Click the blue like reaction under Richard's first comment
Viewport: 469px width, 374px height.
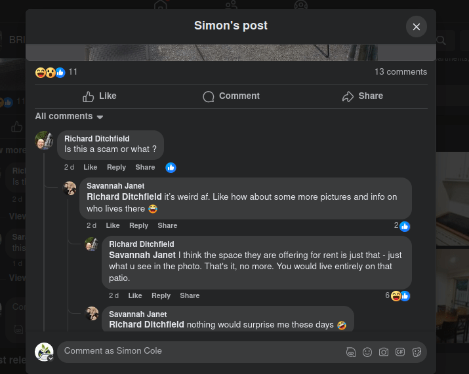(x=171, y=168)
